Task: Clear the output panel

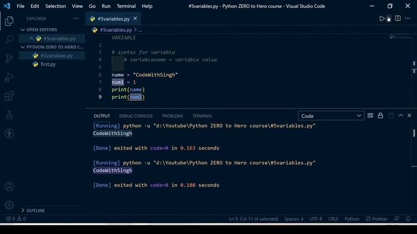Action: (x=370, y=116)
